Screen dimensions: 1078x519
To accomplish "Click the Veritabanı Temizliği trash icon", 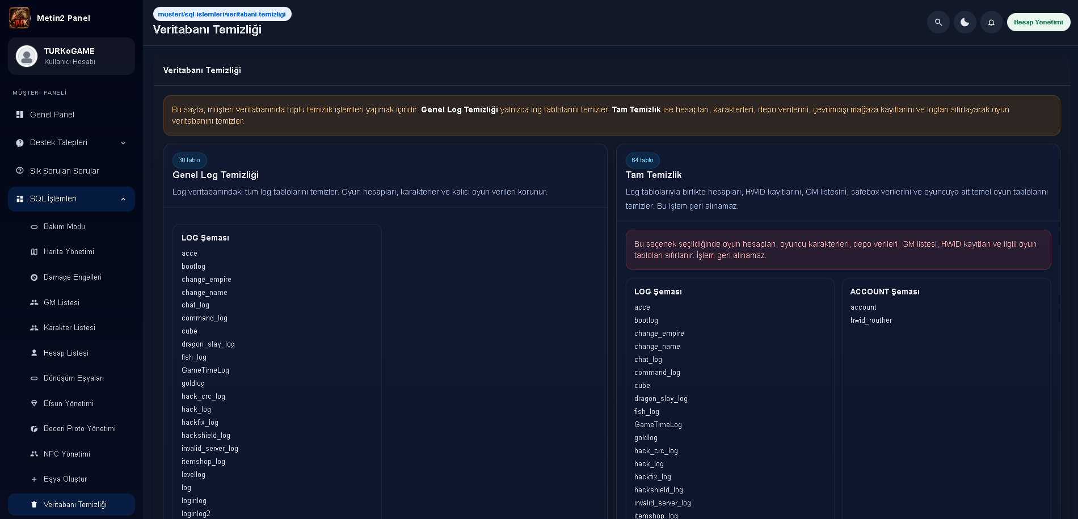I will (34, 505).
